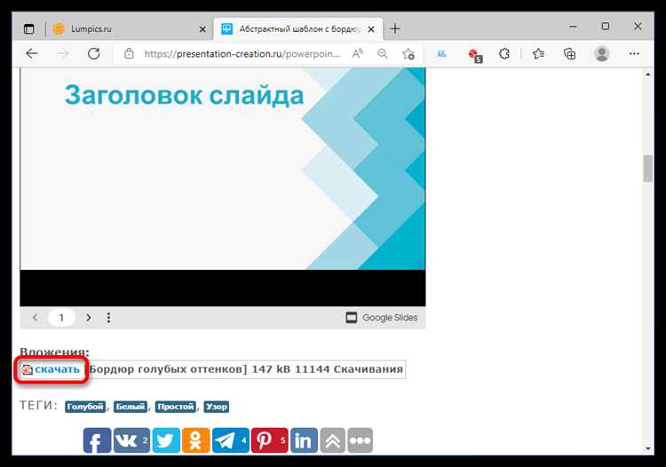666x467 pixels.
Task: Click the скачать download link
Action: [57, 369]
